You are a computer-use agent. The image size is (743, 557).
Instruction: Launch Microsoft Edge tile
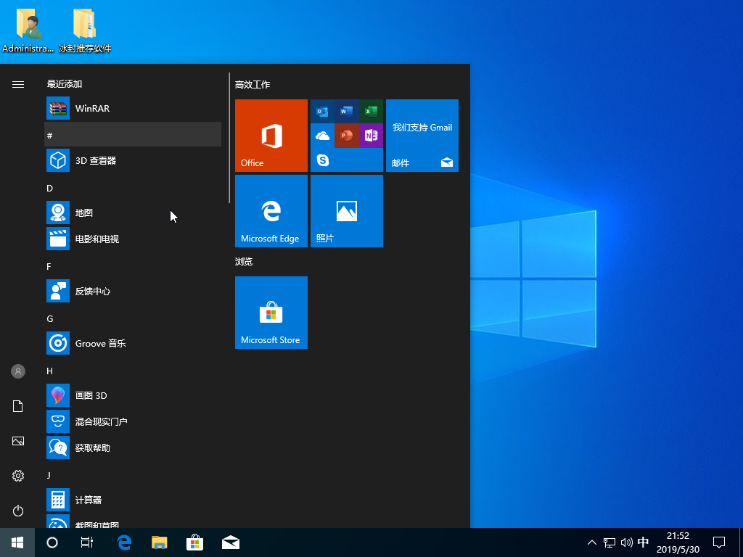[x=271, y=211]
